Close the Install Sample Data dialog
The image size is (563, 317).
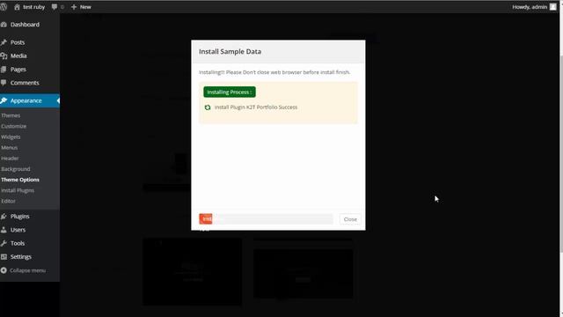click(x=350, y=219)
